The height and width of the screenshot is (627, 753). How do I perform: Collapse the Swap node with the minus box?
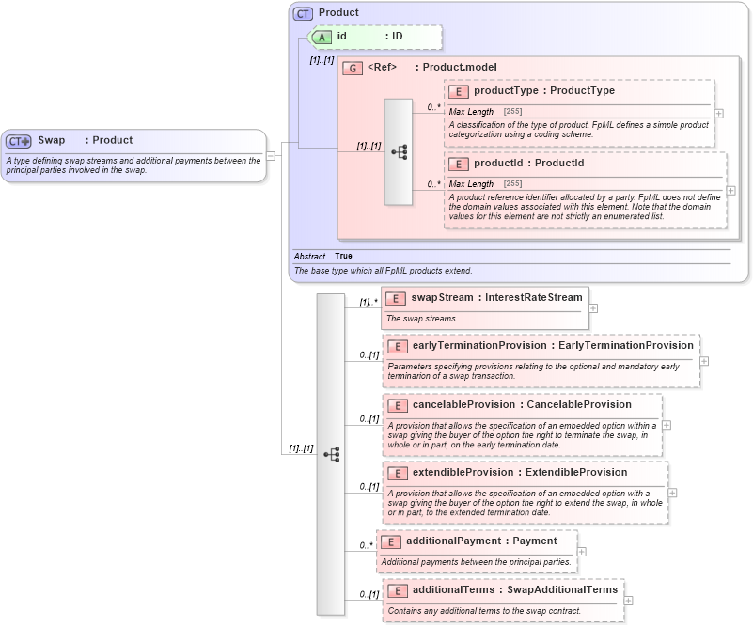coord(271,155)
